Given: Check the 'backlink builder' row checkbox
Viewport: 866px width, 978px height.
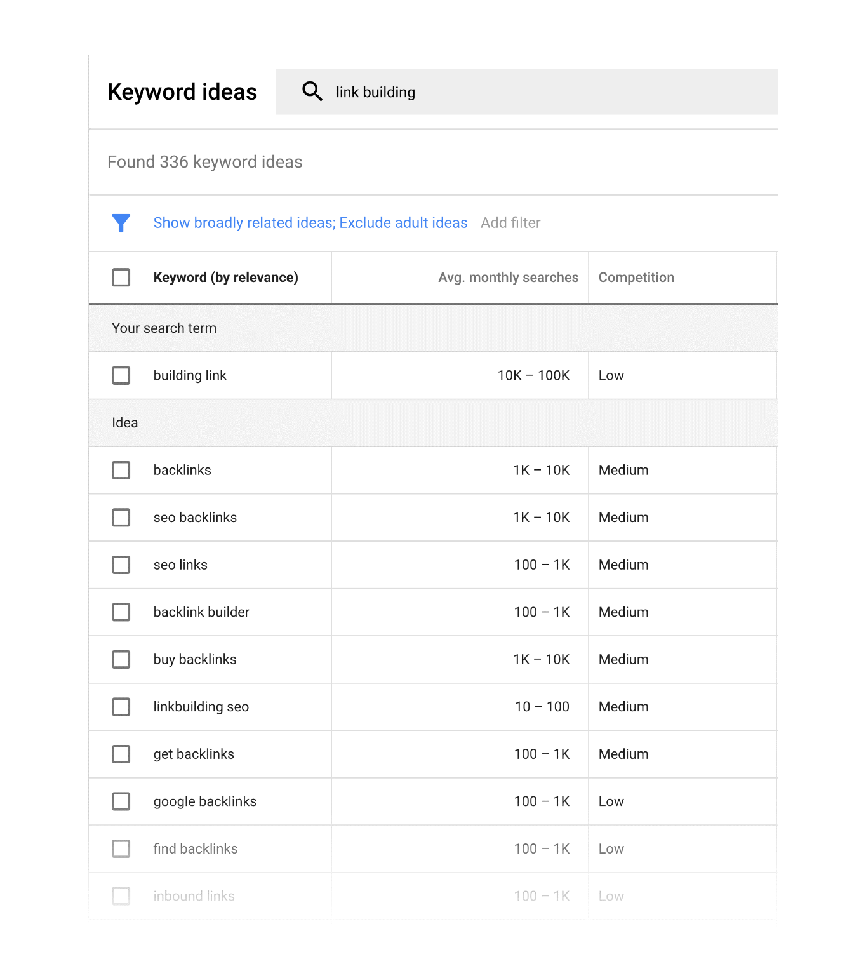Looking at the screenshot, I should coord(121,612).
